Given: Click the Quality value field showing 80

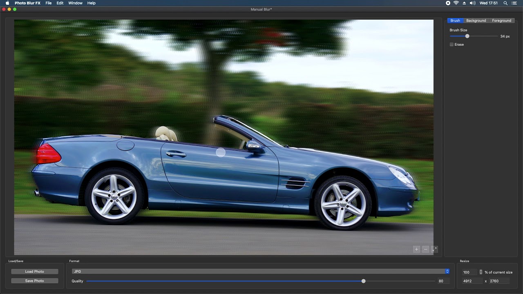Looking at the screenshot, I should [x=443, y=281].
